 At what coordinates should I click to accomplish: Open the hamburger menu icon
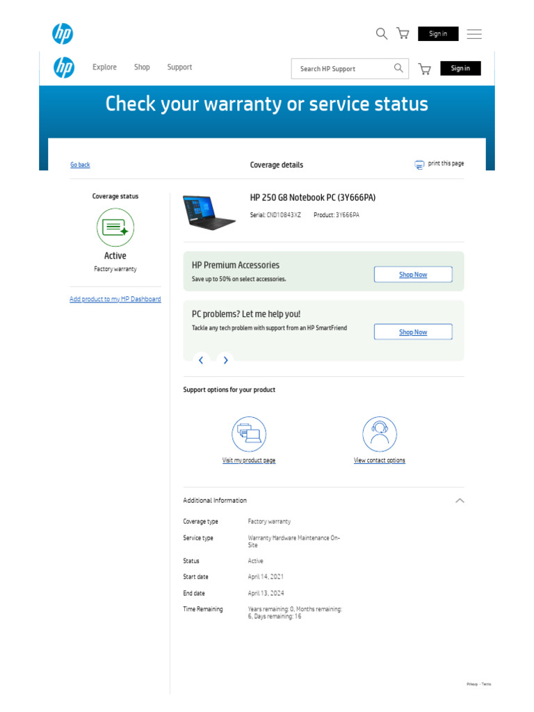point(474,34)
